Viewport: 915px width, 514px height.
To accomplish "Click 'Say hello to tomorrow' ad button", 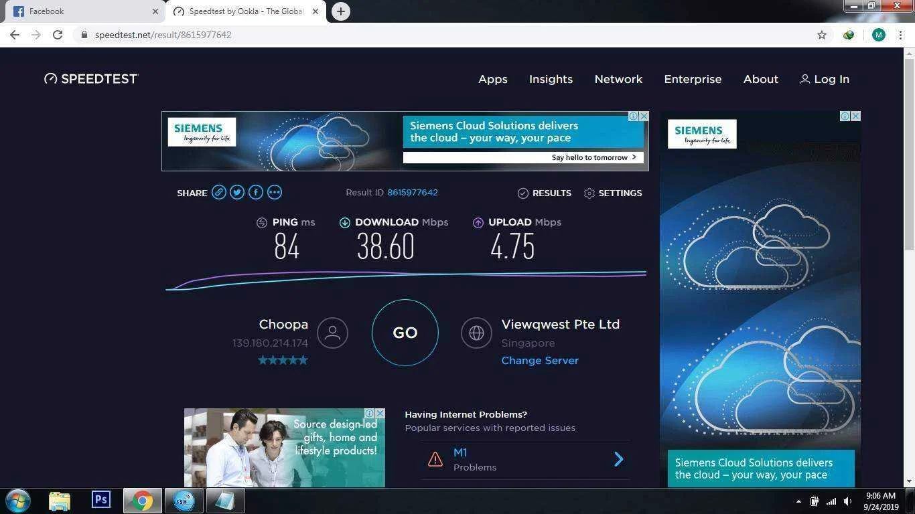I will point(524,157).
